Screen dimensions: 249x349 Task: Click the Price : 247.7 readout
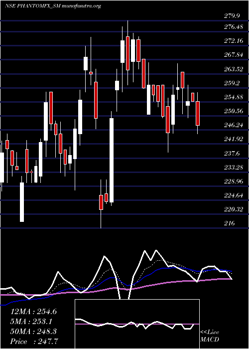34,341
